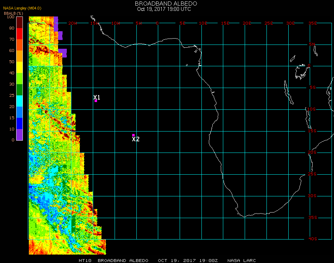Click the 35E longitude label
This screenshot has height=263, width=334.
click(313, 23)
